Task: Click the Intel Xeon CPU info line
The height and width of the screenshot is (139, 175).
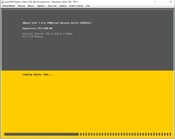Action: click(48, 34)
